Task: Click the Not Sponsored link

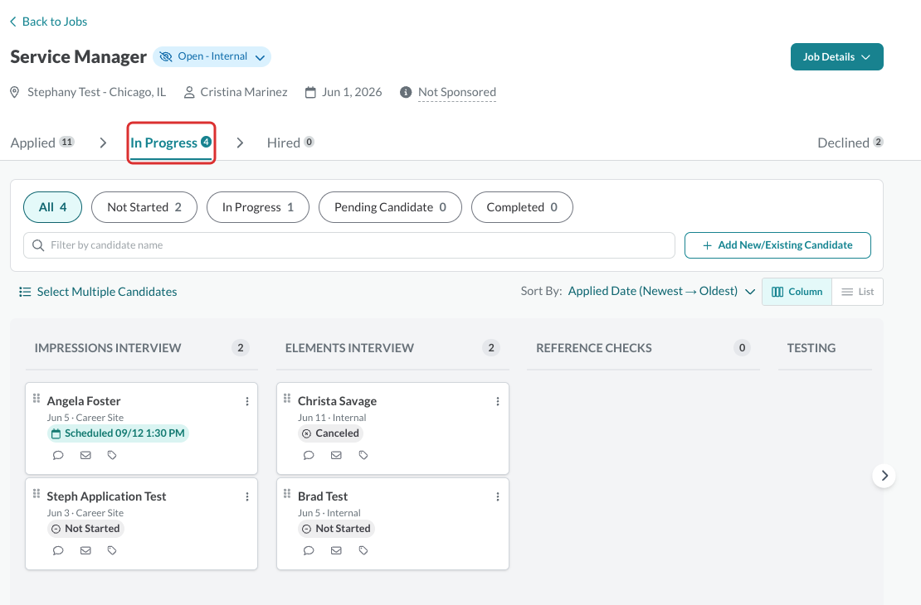Action: (x=457, y=92)
